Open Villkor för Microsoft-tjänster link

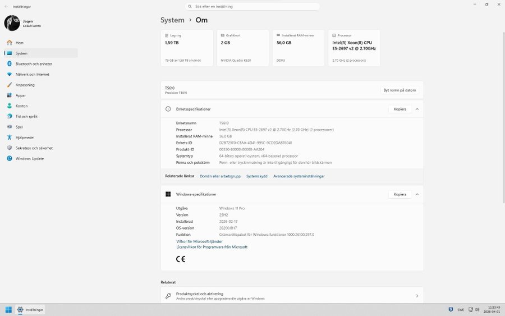click(199, 241)
